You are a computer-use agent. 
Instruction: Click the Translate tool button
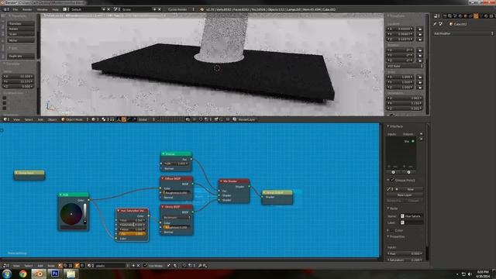click(x=21, y=24)
